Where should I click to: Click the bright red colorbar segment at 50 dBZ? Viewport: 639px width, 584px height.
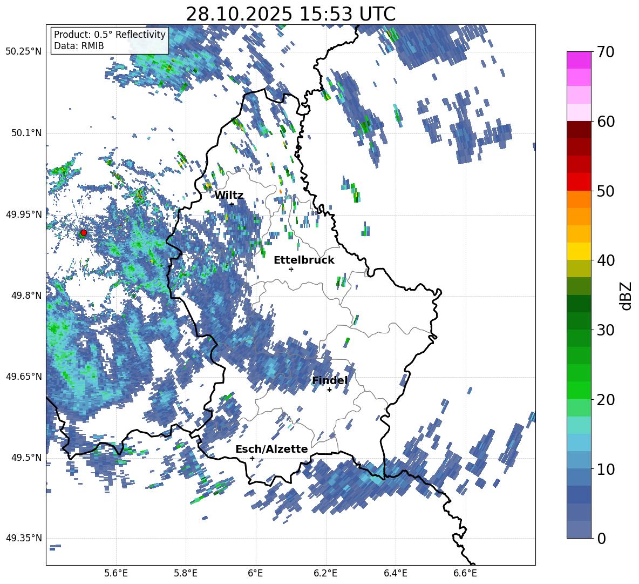(579, 182)
